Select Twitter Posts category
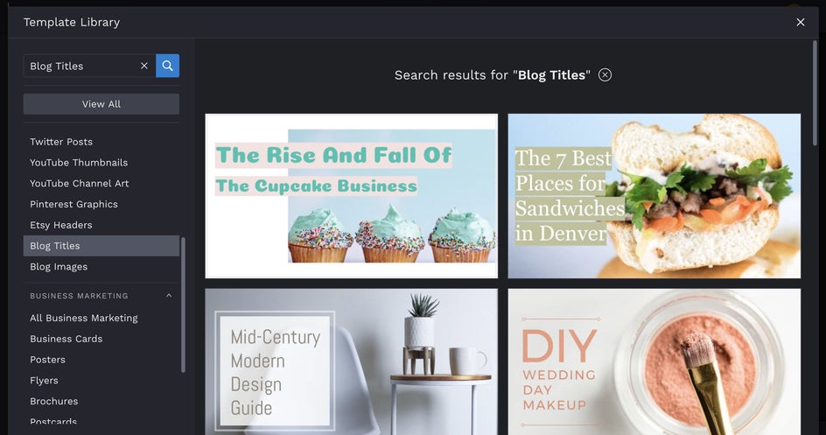Screen dimensions: 826x435 (61, 142)
